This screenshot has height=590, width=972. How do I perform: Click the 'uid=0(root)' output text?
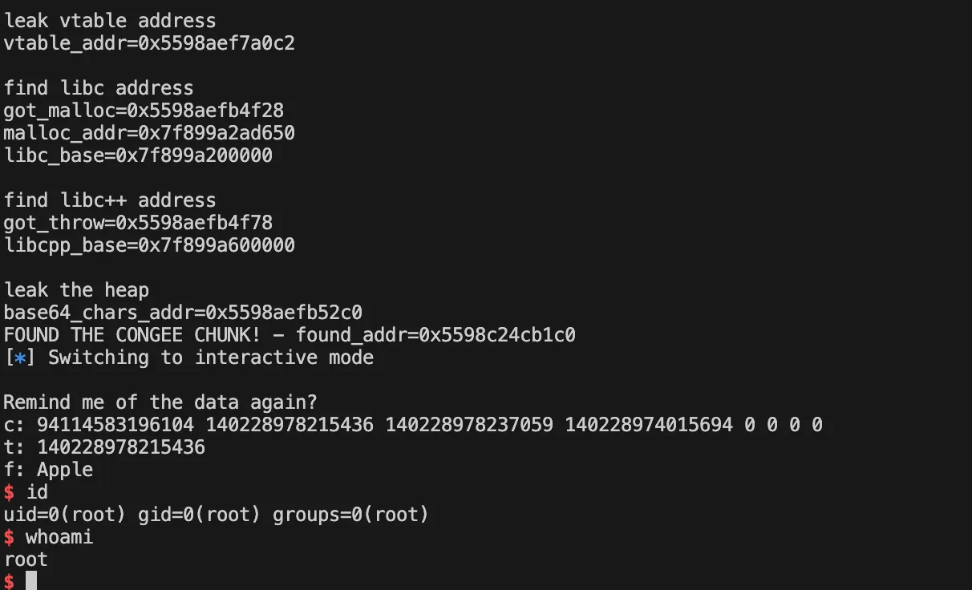tap(65, 515)
